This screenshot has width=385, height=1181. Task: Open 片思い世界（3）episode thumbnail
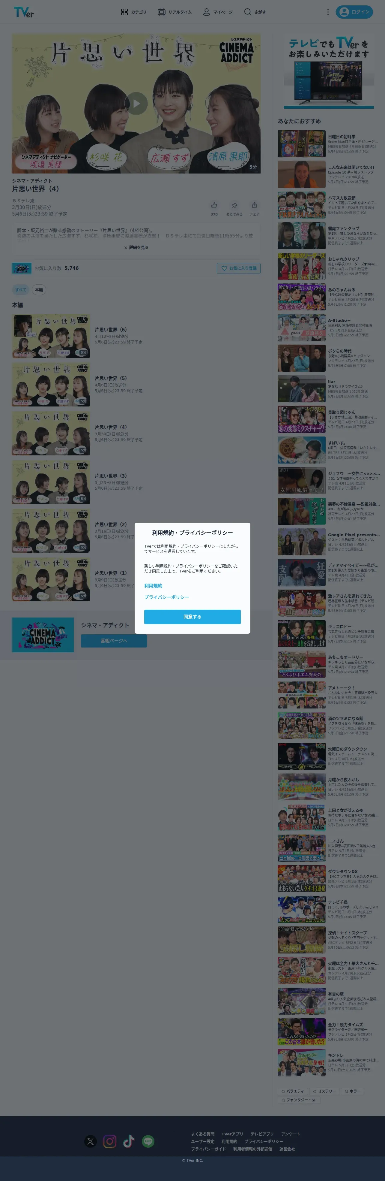[51, 482]
